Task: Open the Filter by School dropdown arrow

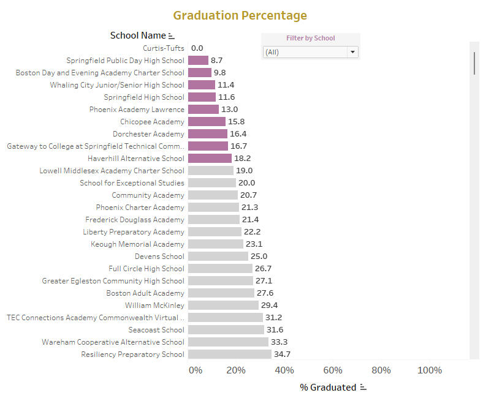Action: (352, 52)
